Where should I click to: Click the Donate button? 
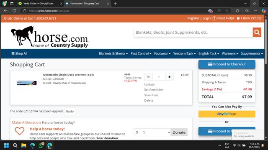point(179,132)
